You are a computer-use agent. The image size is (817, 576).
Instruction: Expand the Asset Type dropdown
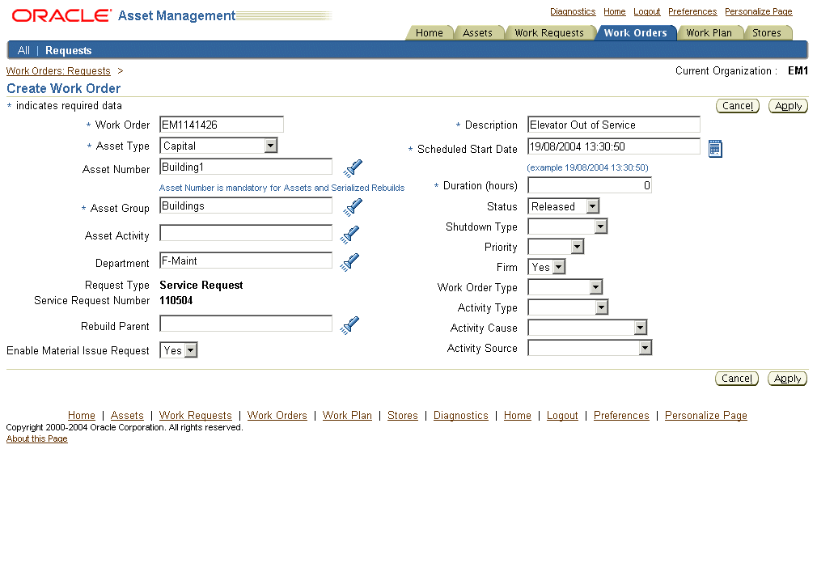(x=218, y=146)
